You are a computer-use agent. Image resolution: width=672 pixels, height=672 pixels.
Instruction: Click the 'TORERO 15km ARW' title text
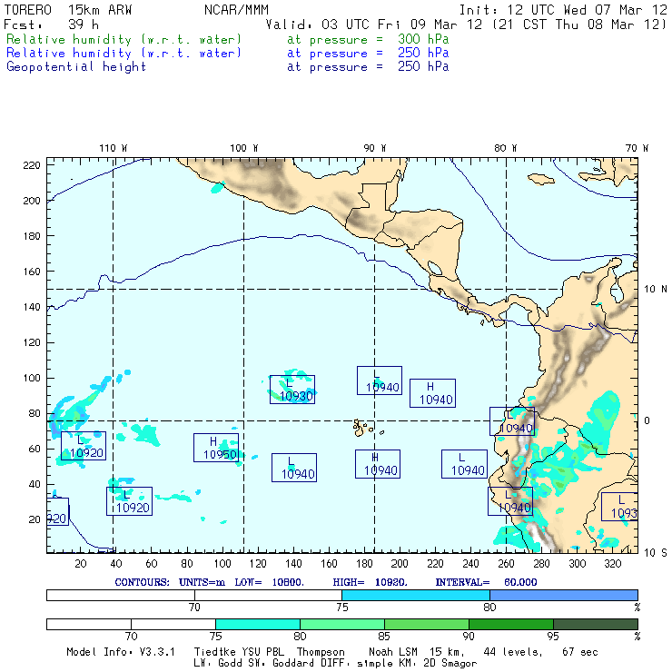pos(68,10)
